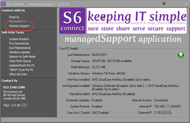Click the Last Maintenance date value
The image size is (190, 123).
pos(99,55)
